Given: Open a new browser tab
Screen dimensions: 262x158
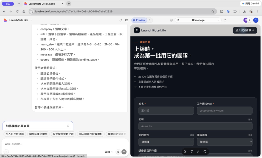Looking at the screenshot, I should (69, 4).
